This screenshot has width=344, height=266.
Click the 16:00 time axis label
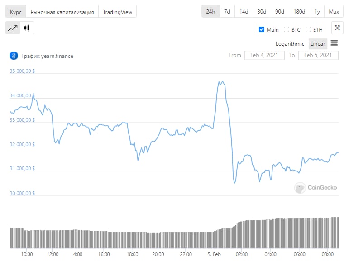pos(104,254)
